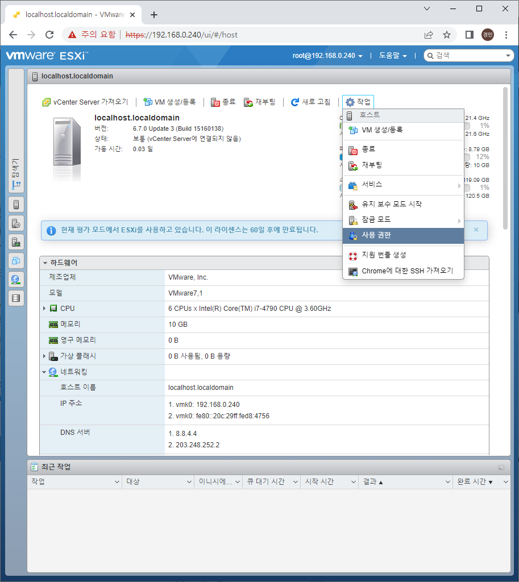
Task: Expand the CPU hardware row
Action: click(44, 309)
